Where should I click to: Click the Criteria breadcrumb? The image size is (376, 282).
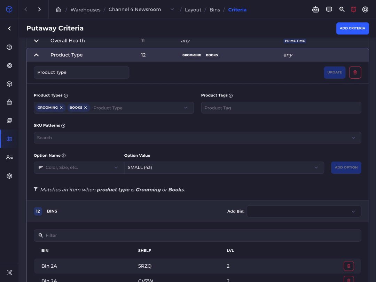(237, 10)
